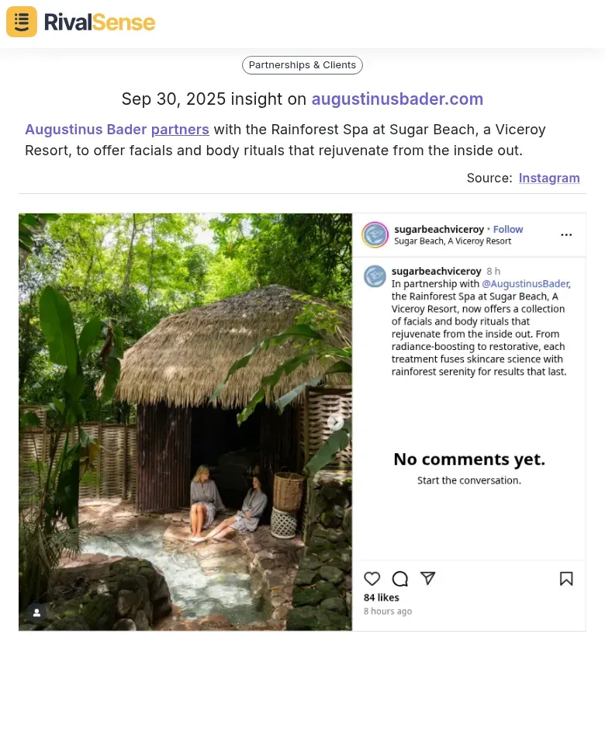Open the three-dot post options menu
The width and height of the screenshot is (605, 745).
566,234
